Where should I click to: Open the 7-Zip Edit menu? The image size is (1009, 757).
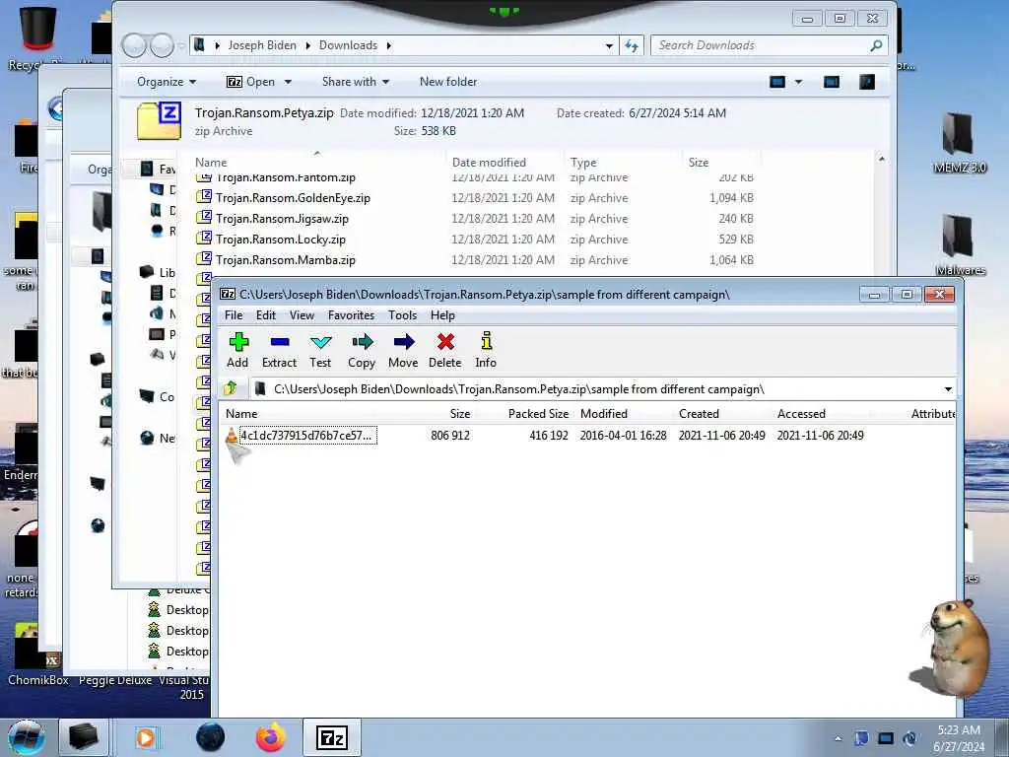[x=266, y=315]
